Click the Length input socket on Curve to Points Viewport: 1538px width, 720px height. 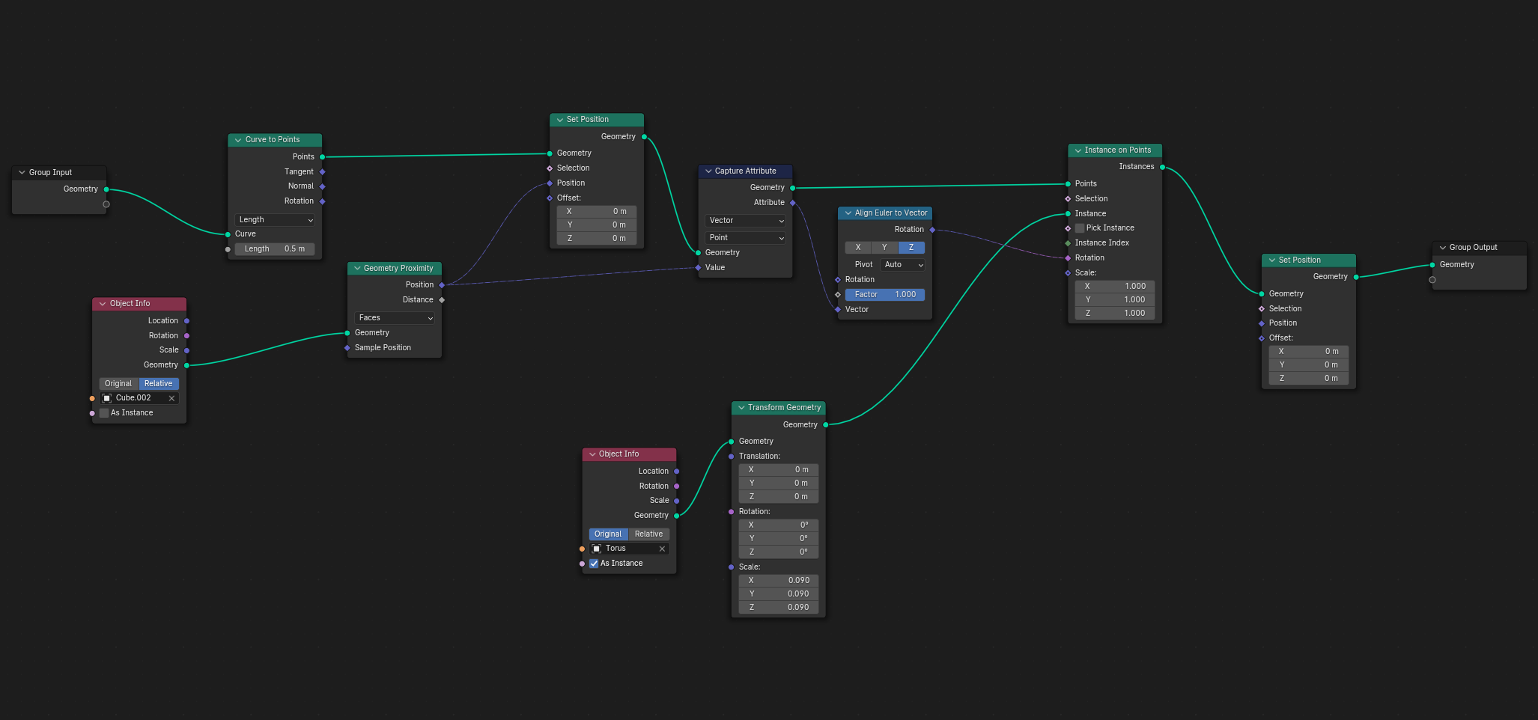[x=228, y=249]
